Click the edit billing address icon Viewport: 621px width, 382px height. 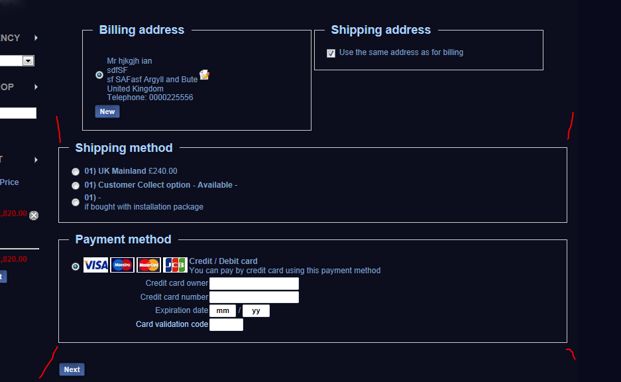205,75
